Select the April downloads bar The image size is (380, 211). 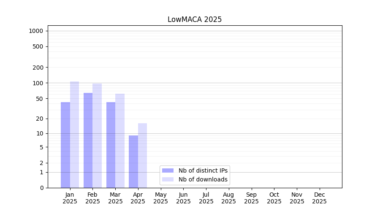tap(143, 155)
